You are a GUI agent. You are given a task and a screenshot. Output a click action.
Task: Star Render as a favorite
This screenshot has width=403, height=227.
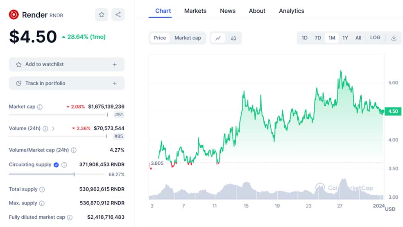point(102,15)
